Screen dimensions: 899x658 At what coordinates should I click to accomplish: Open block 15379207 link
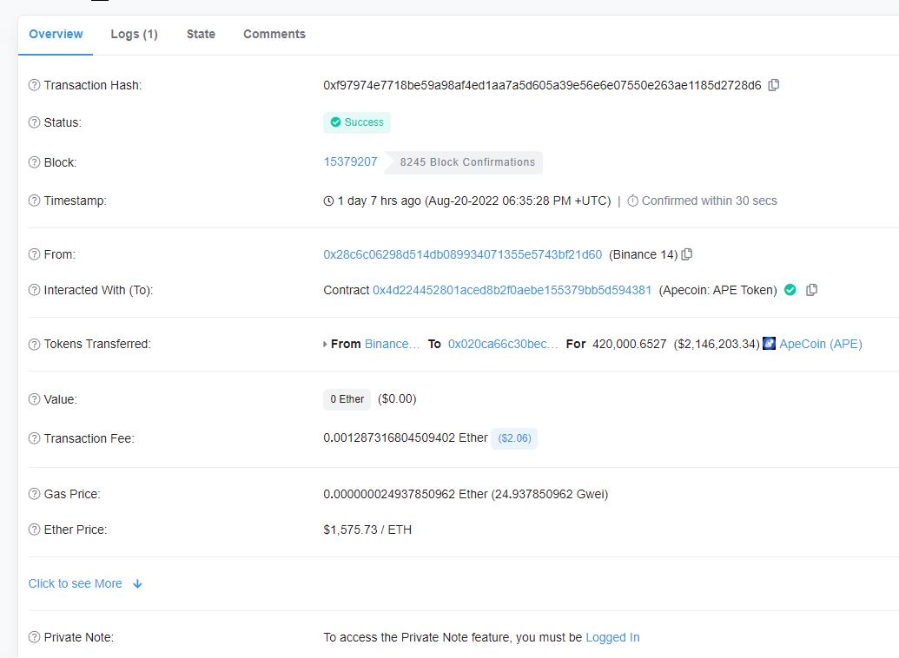click(x=350, y=161)
